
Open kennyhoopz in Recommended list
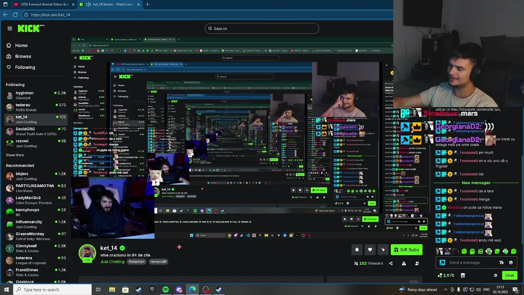(36, 212)
